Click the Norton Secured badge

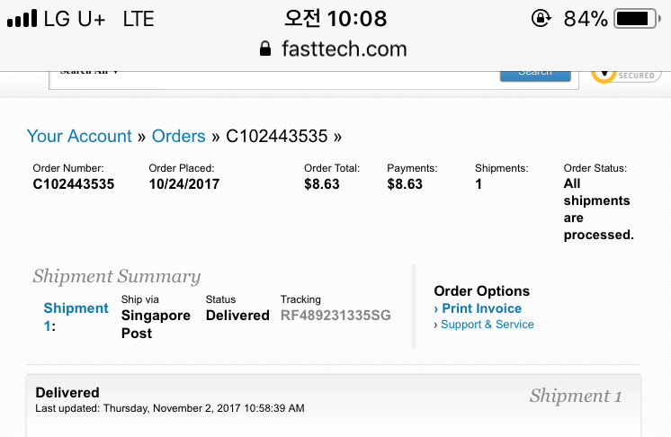[626, 76]
